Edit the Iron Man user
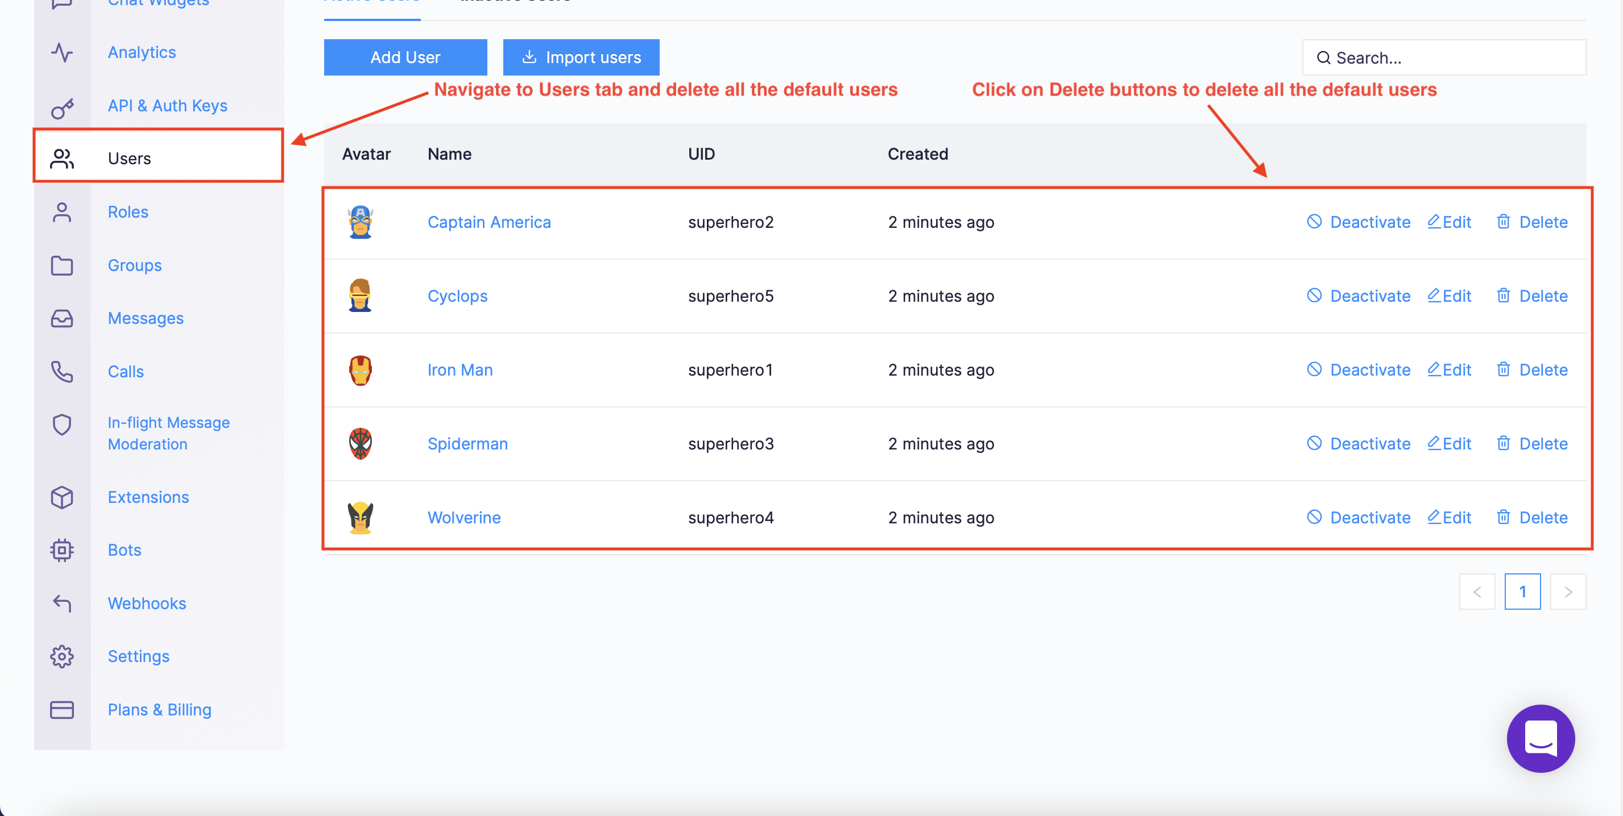Screen dimensions: 1623x816 1449,369
